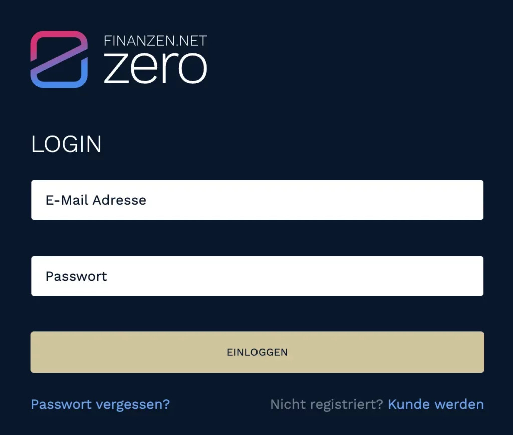Click the registration prompt at bottom right

click(x=377, y=404)
